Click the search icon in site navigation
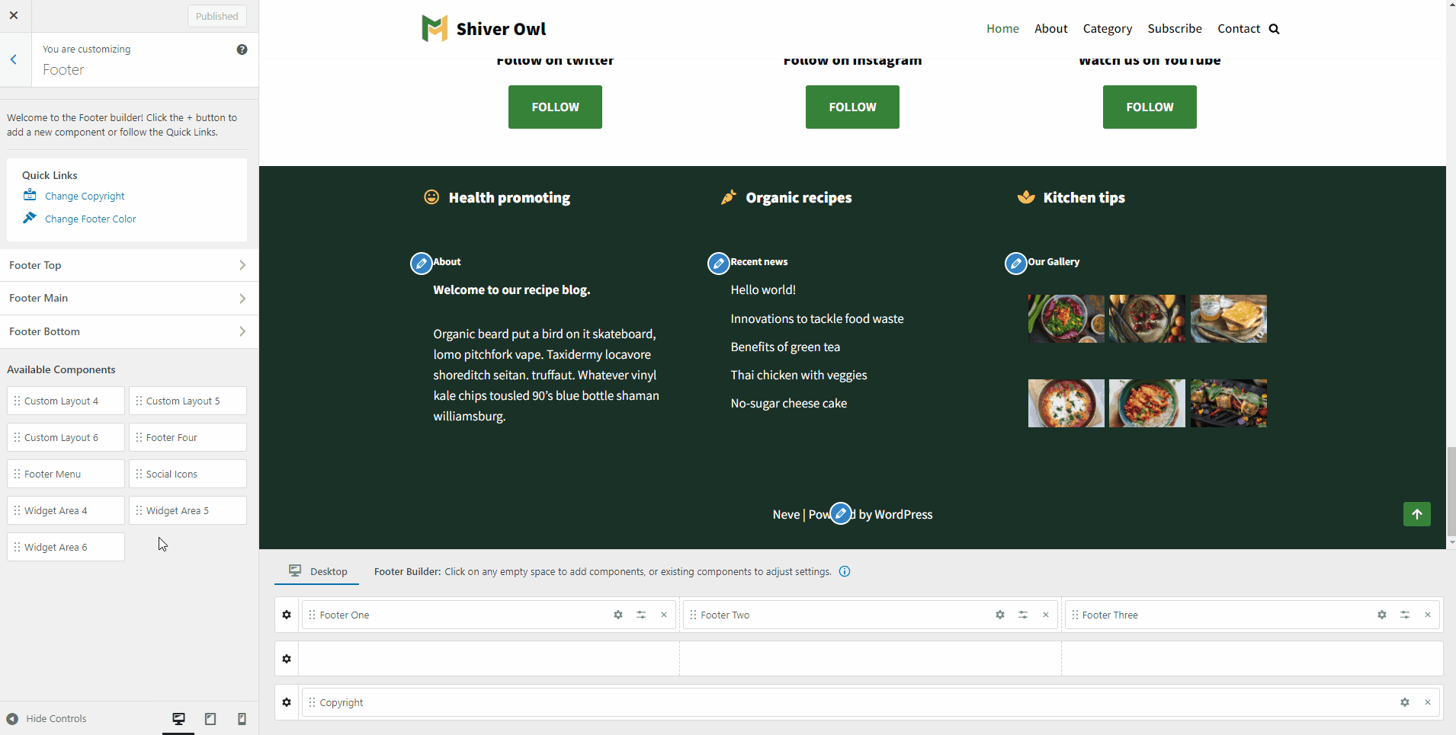Screen dimensions: 1456x735 click(1274, 29)
